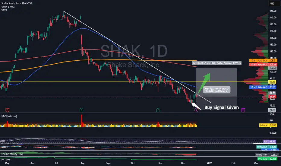Select the long position Target info label
The height and width of the screenshot is (166, 281).
point(217,63)
